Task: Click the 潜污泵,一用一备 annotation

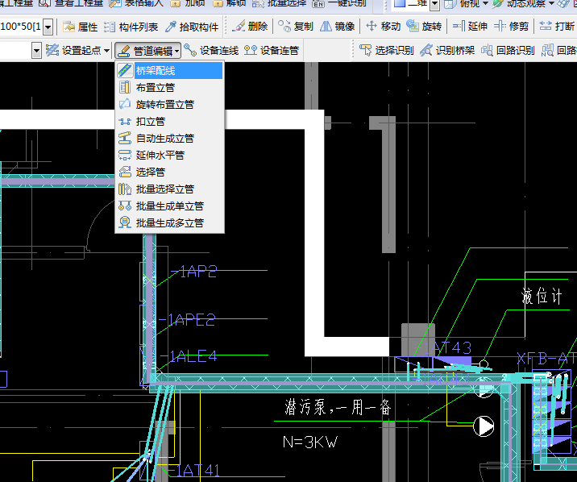Action: click(338, 407)
